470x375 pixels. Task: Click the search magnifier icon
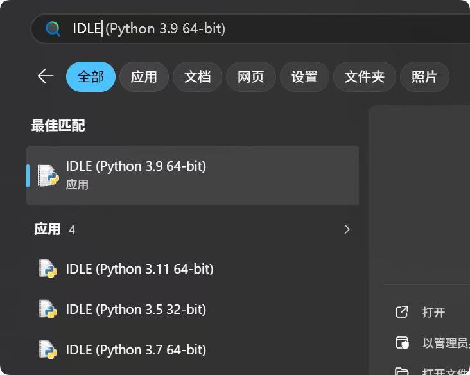pyautogui.click(x=53, y=29)
